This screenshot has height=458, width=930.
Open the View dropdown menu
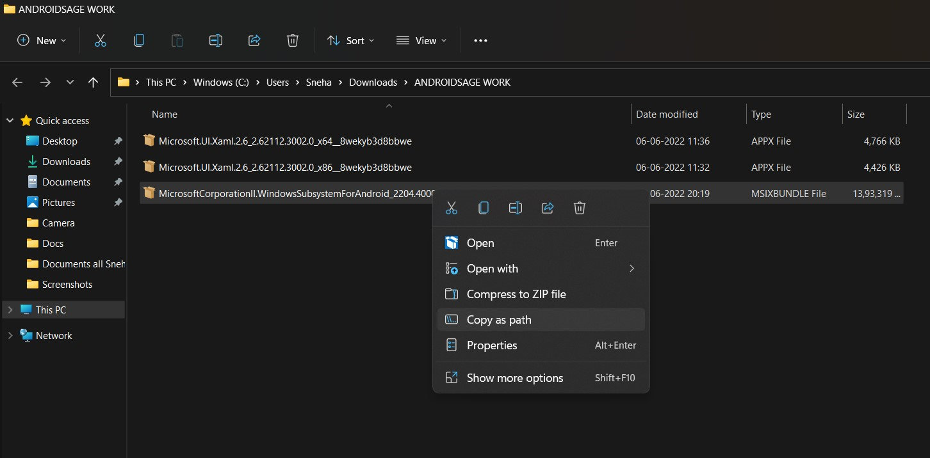click(421, 40)
